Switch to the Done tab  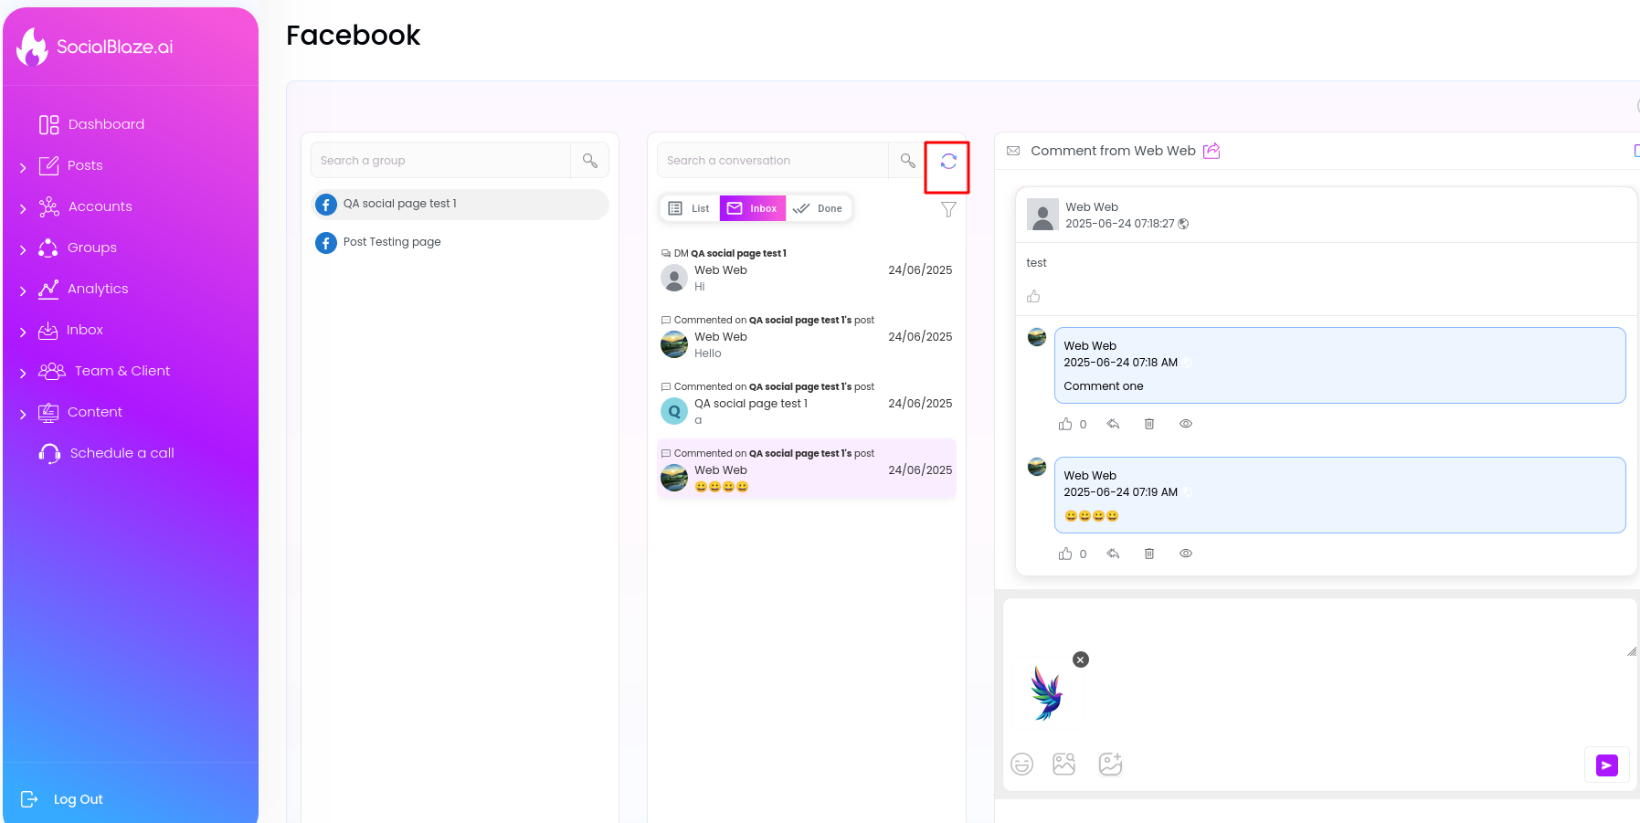pyautogui.click(x=819, y=208)
